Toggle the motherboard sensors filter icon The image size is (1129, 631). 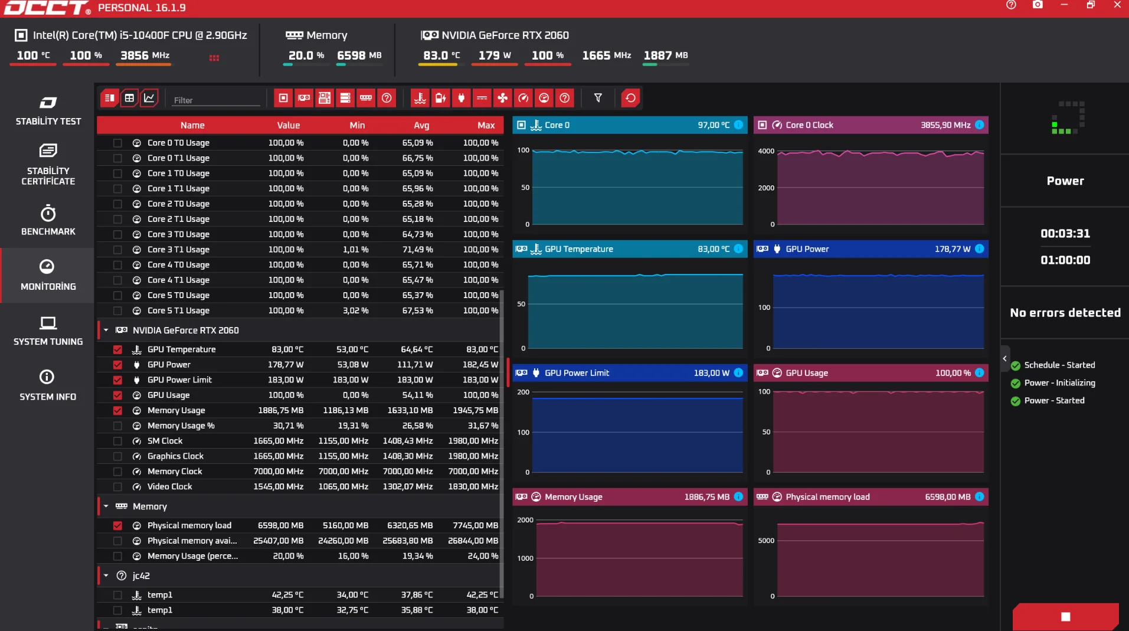point(325,98)
